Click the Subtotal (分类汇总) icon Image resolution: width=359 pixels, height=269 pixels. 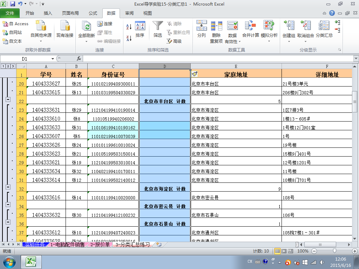(324, 25)
